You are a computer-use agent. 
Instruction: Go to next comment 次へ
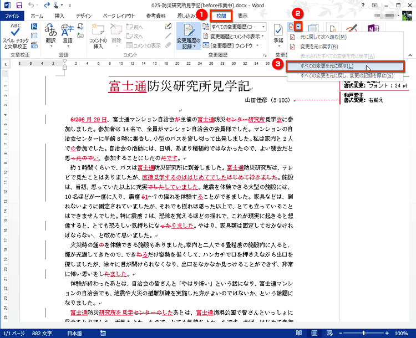[135, 36]
